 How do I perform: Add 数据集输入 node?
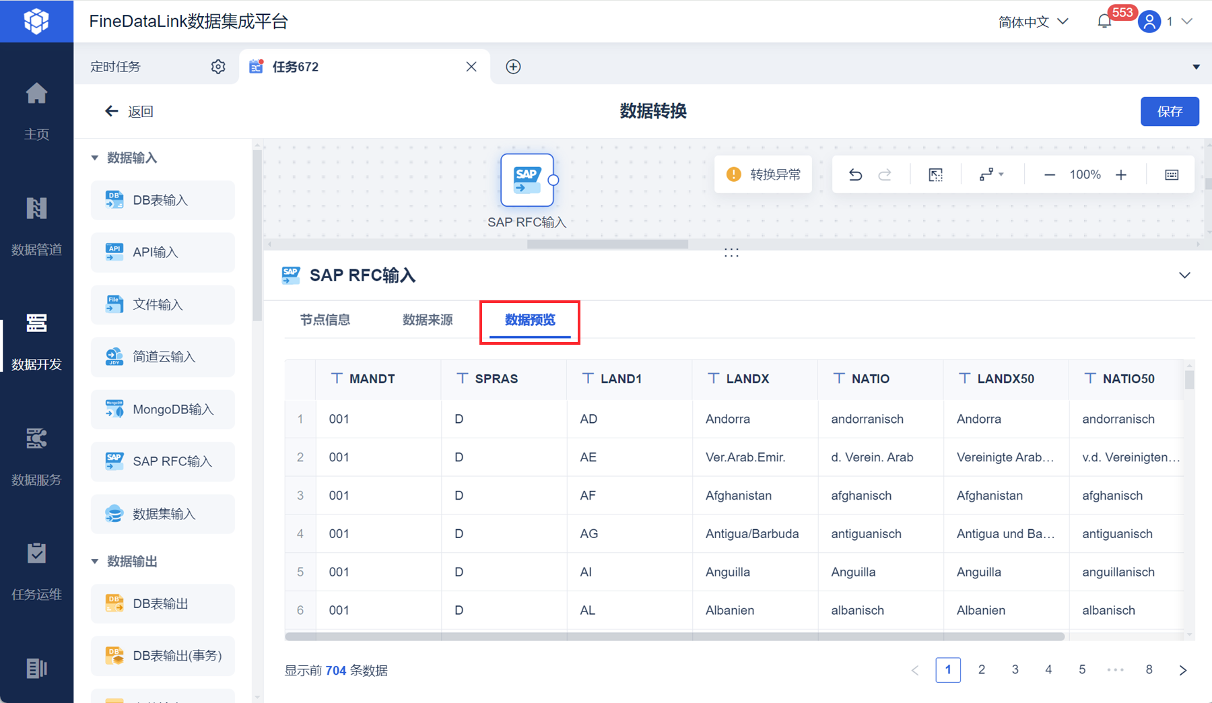point(163,514)
